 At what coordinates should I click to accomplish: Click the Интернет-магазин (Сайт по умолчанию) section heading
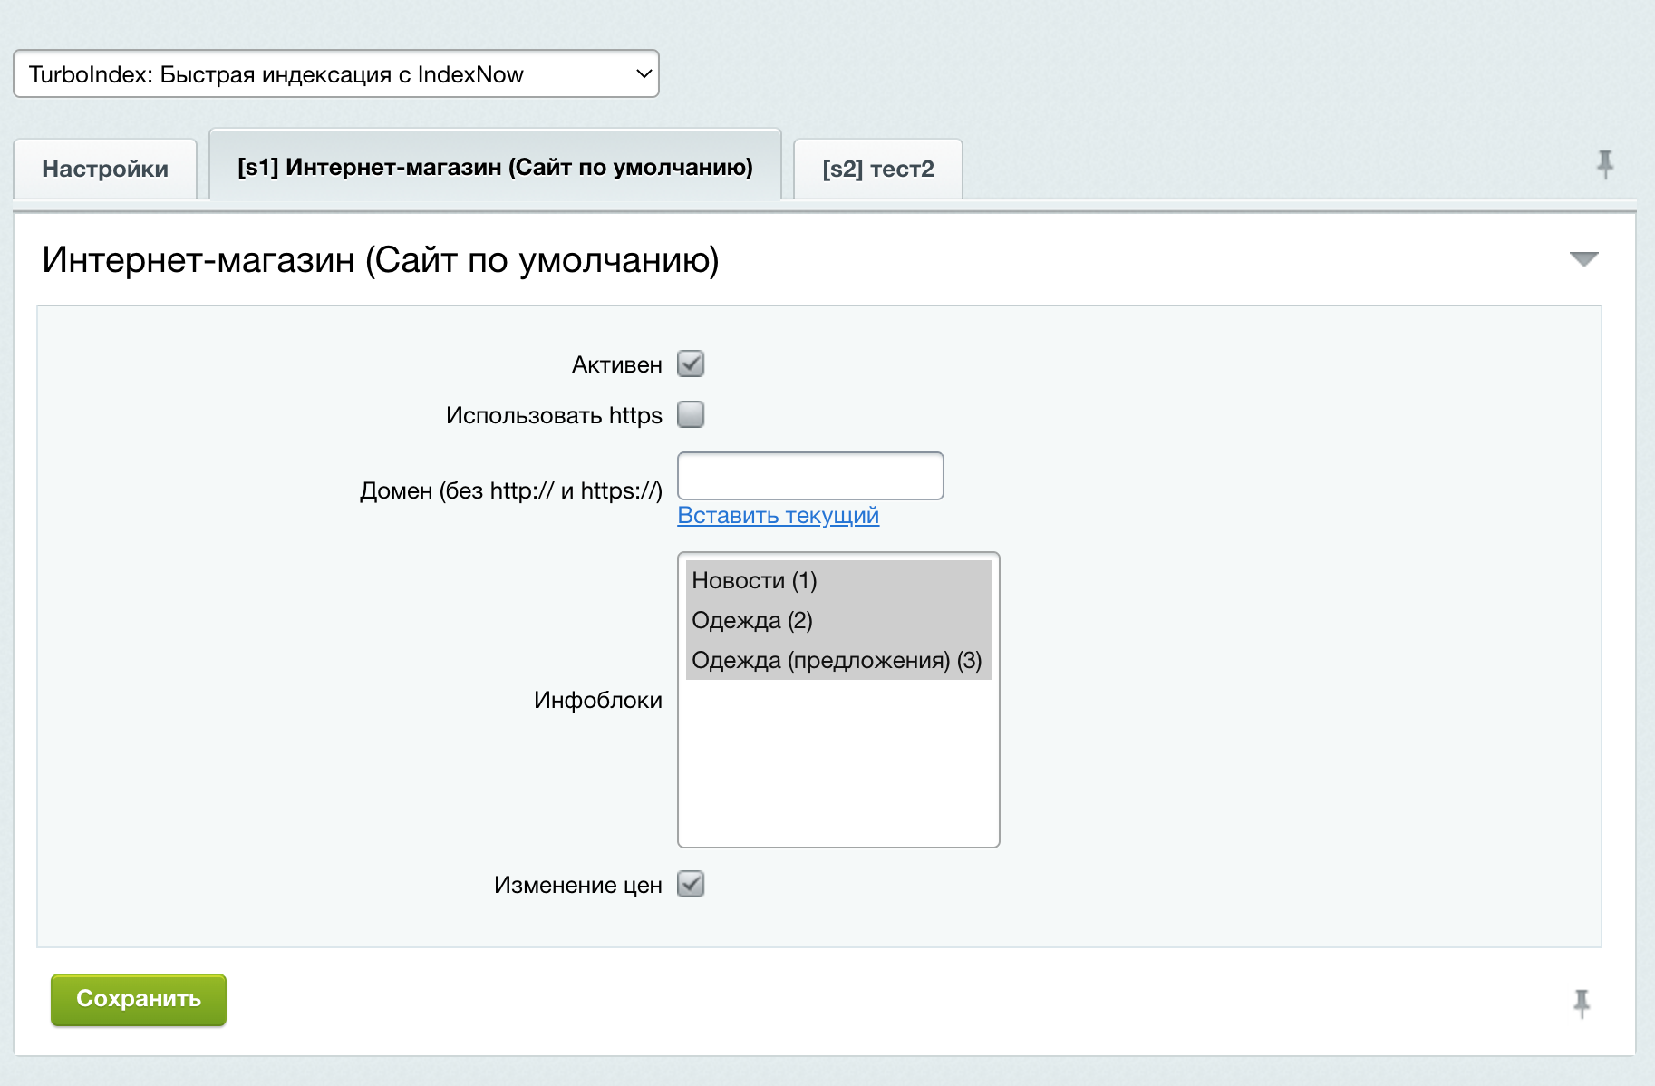click(x=381, y=260)
